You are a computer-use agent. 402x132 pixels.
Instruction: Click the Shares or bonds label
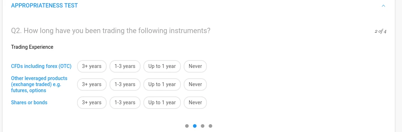pyautogui.click(x=29, y=102)
